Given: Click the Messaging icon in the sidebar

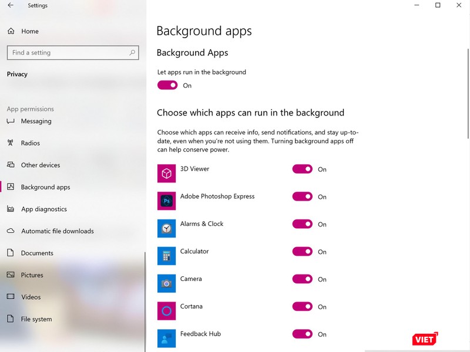Looking at the screenshot, I should 11,121.
